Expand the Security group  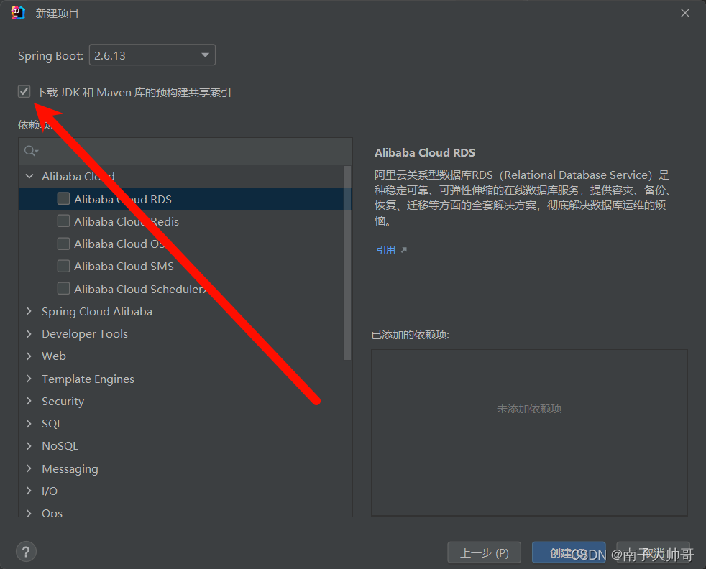point(29,401)
